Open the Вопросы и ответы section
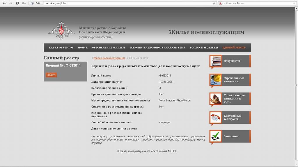Screen dimensions: 298x167 (204, 47)
